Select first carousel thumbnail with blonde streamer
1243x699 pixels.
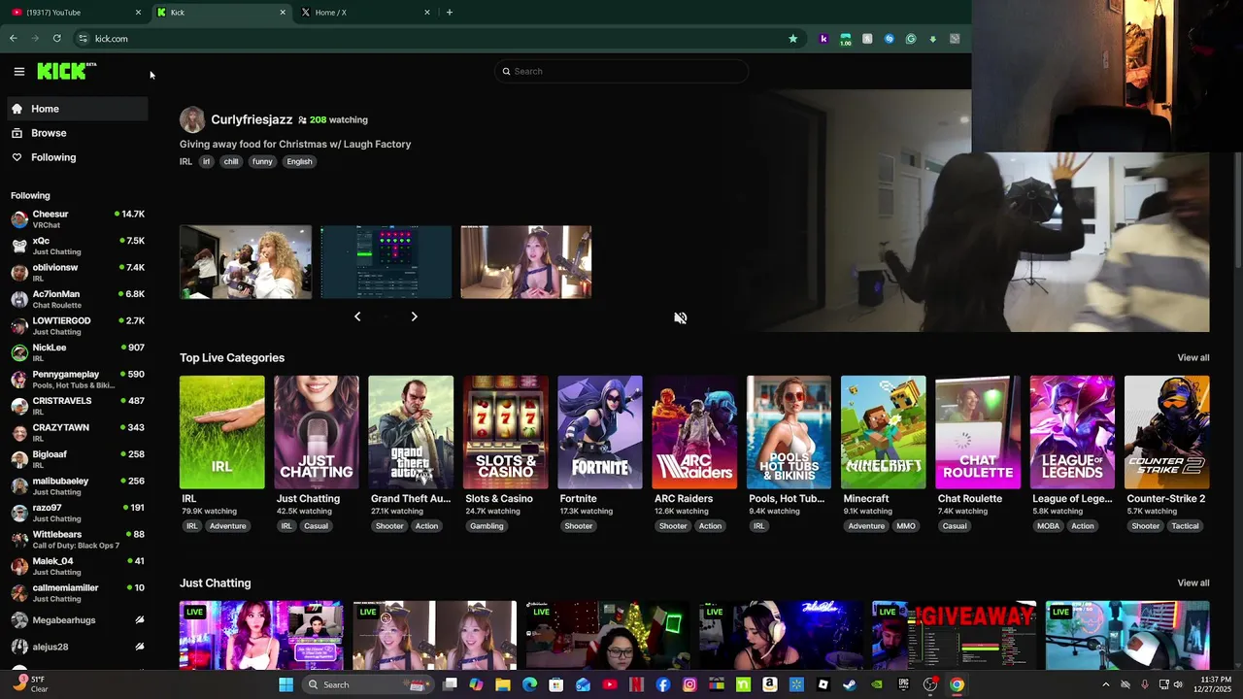point(246,262)
